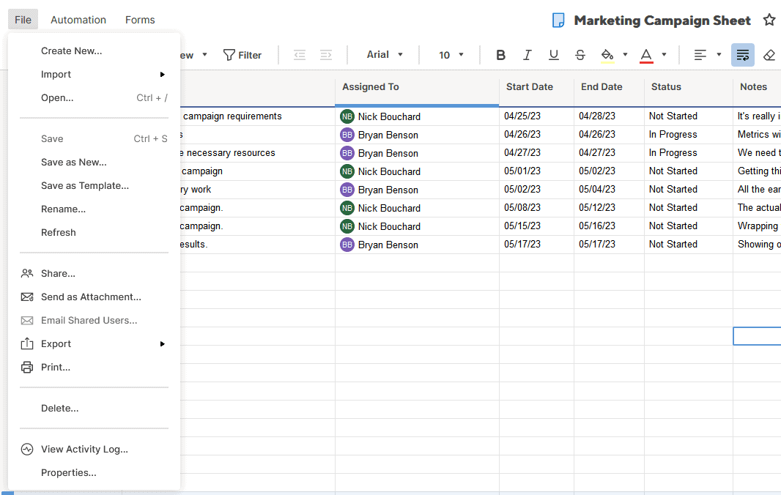The image size is (781, 495).
Task: Click the red font color icon
Action: [x=646, y=55]
